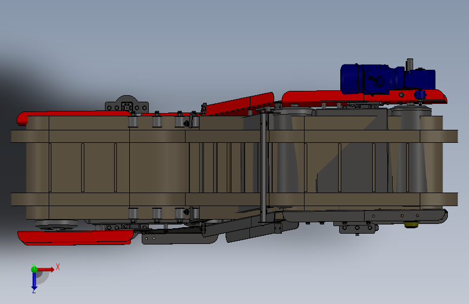The width and height of the screenshot is (469, 304).
Task: Click the green Y axis dot of the triad
Action: [x=34, y=269]
